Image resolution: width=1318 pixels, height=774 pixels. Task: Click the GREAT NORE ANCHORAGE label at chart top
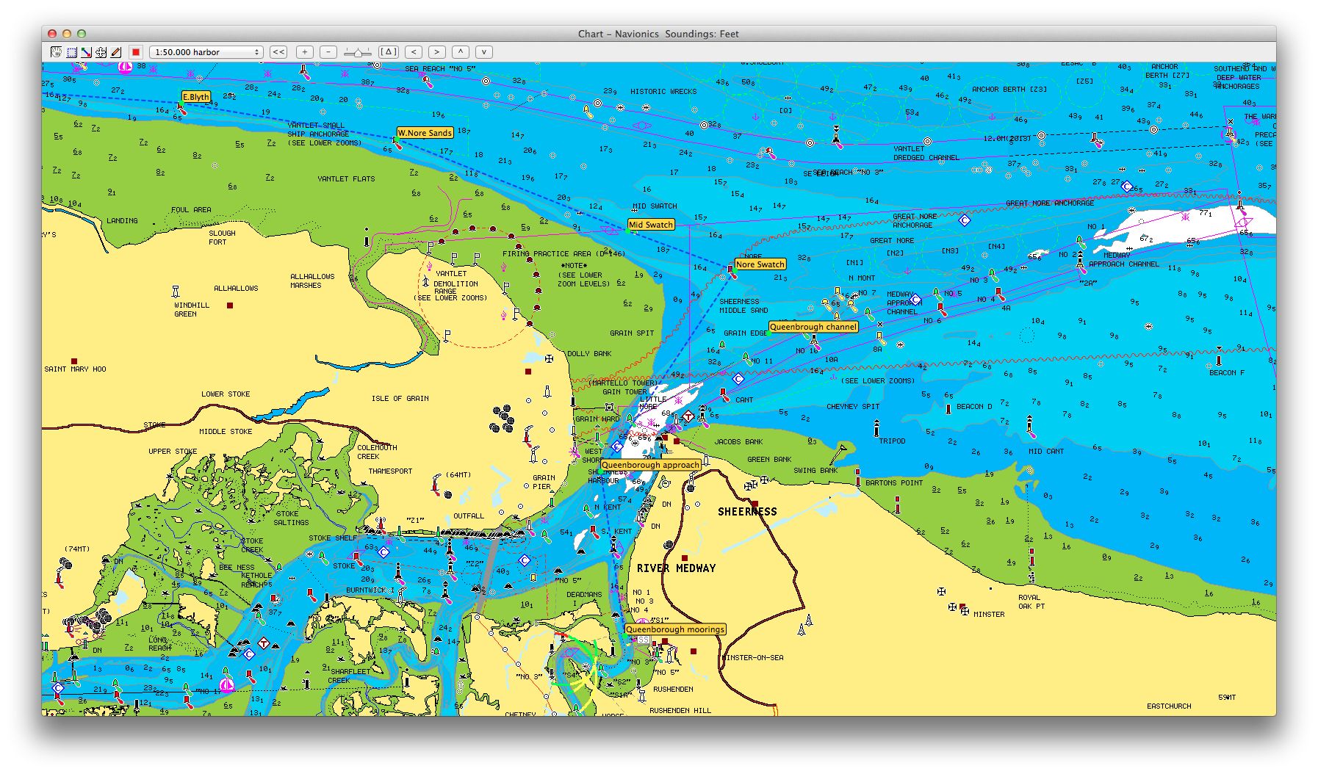tap(1050, 203)
